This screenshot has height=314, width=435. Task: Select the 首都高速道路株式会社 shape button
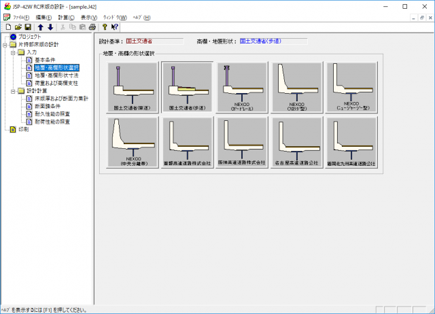point(186,142)
